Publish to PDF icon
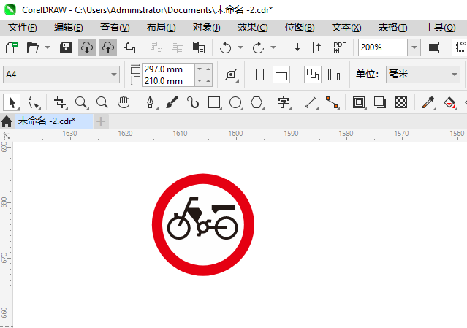The width and height of the screenshot is (467, 328). 340,47
